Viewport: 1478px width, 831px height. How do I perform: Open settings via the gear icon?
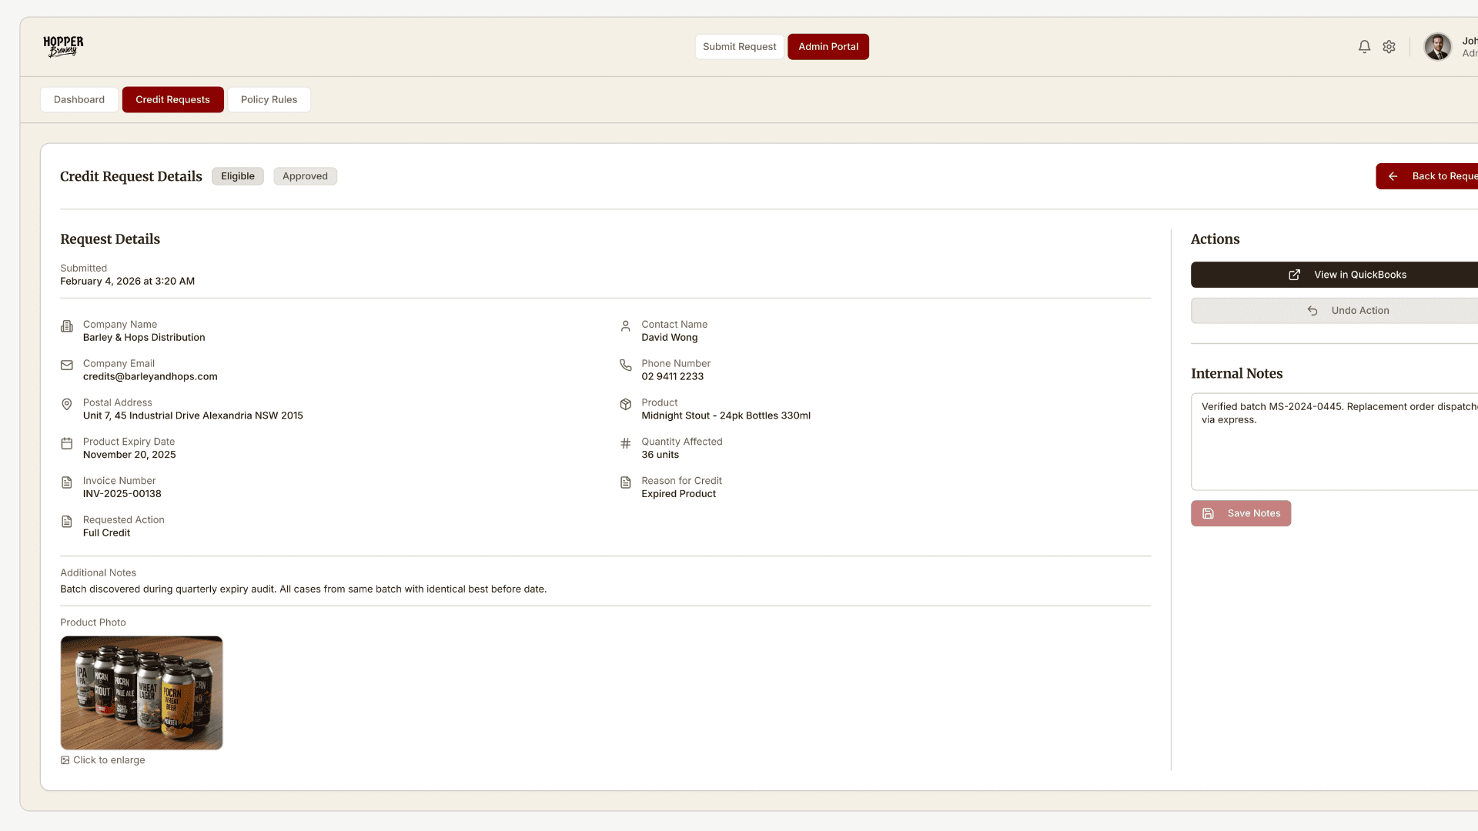[x=1389, y=47]
